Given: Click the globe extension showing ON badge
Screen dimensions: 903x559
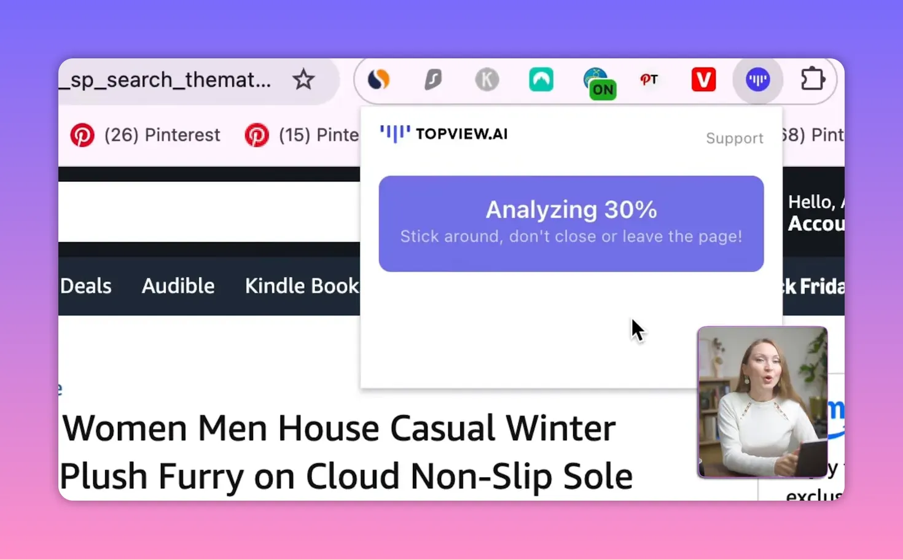Looking at the screenshot, I should tap(595, 80).
